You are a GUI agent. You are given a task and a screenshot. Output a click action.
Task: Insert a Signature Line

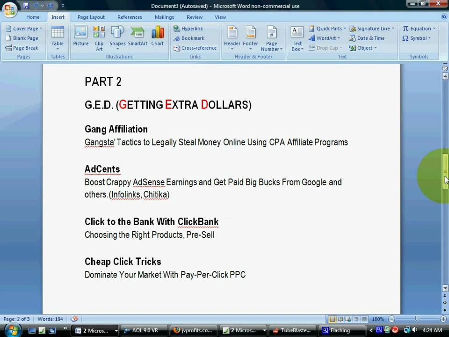point(372,29)
